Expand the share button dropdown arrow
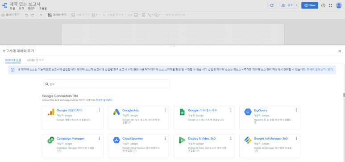345x162 pixels. point(296,5)
